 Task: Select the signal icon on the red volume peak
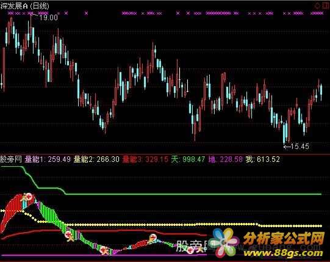click(27, 197)
